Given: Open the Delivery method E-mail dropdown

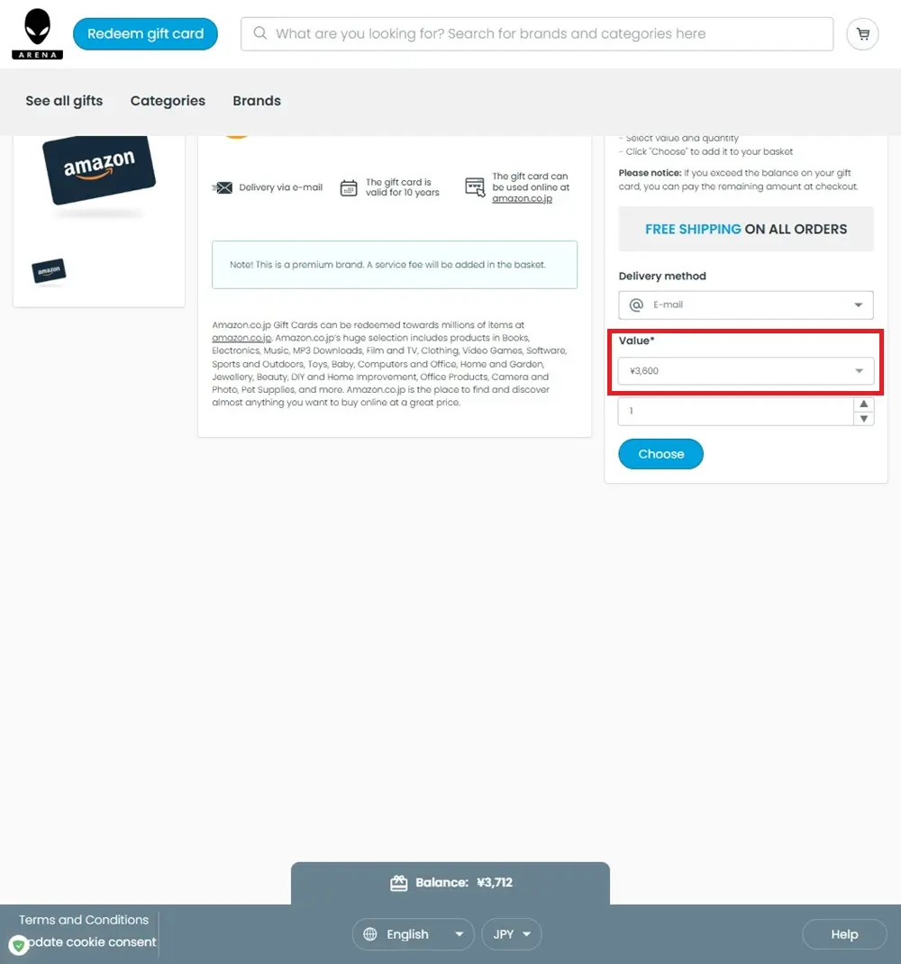Looking at the screenshot, I should 745,305.
